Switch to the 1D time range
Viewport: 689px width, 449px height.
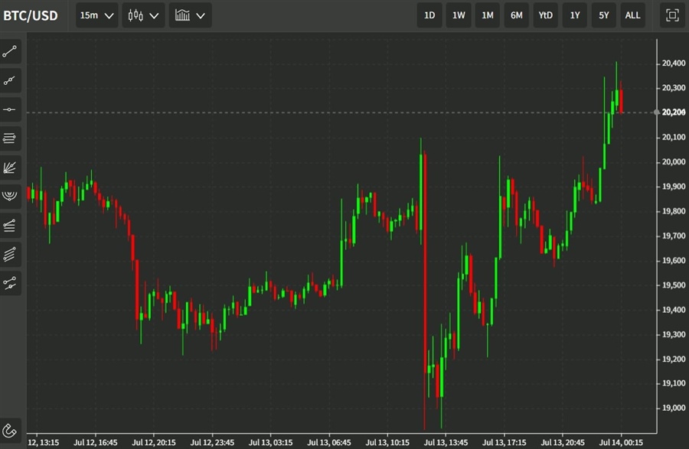coord(429,15)
